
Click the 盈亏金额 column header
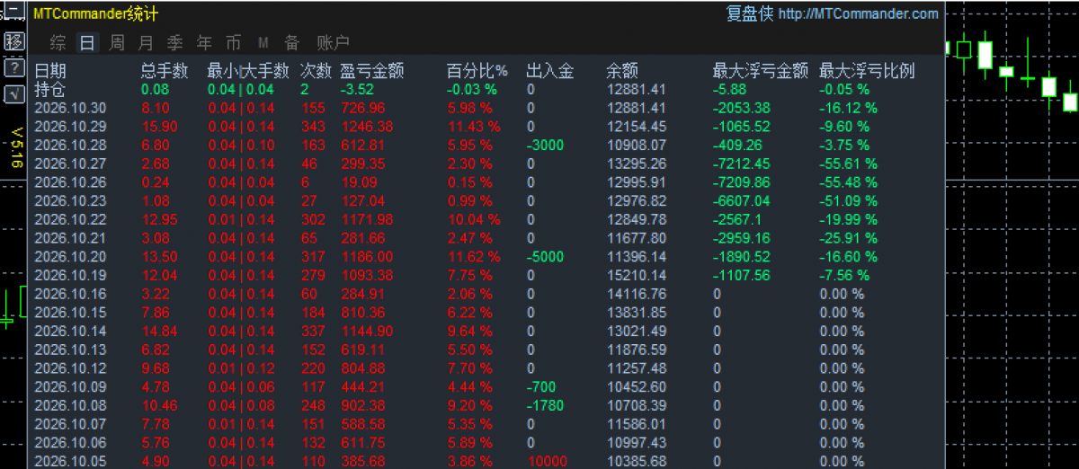[x=372, y=71]
